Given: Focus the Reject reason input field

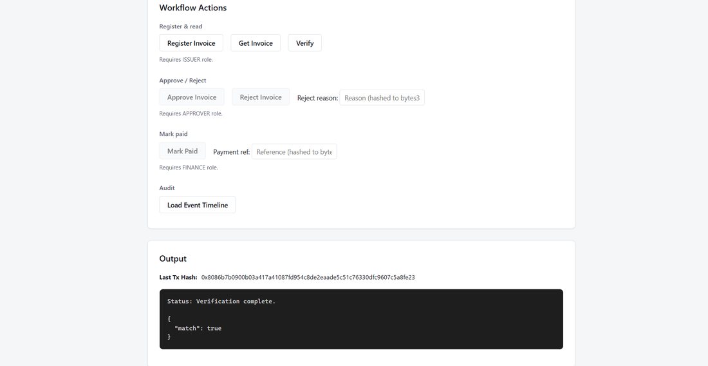Looking at the screenshot, I should click(382, 97).
